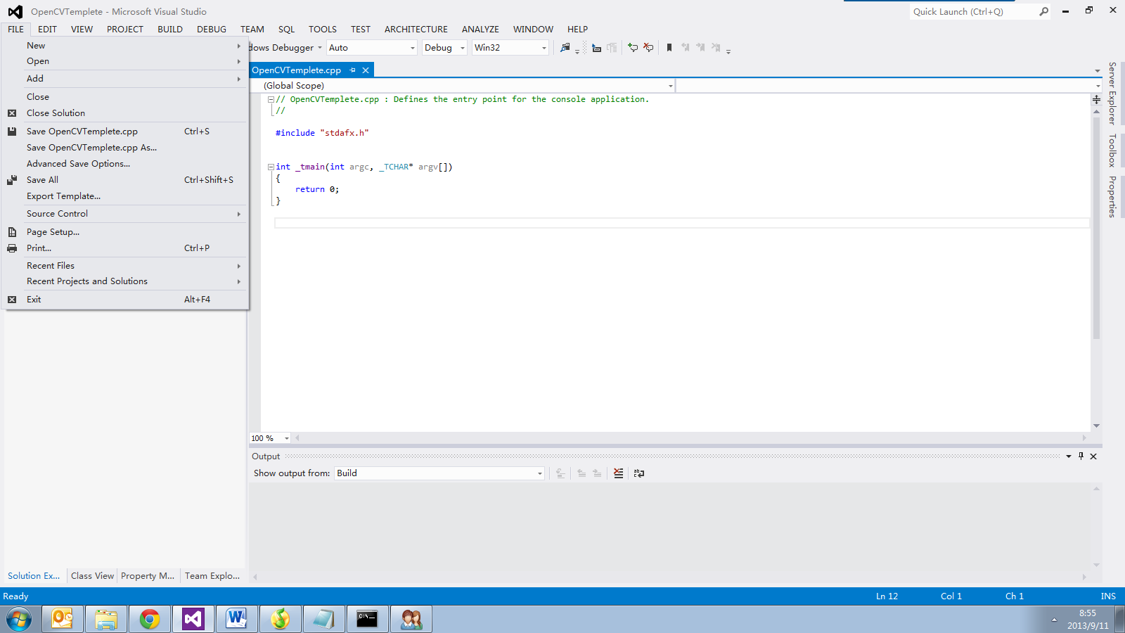Click the Close Solution icon in File menu
The height and width of the screenshot is (633, 1125).
[x=12, y=113]
